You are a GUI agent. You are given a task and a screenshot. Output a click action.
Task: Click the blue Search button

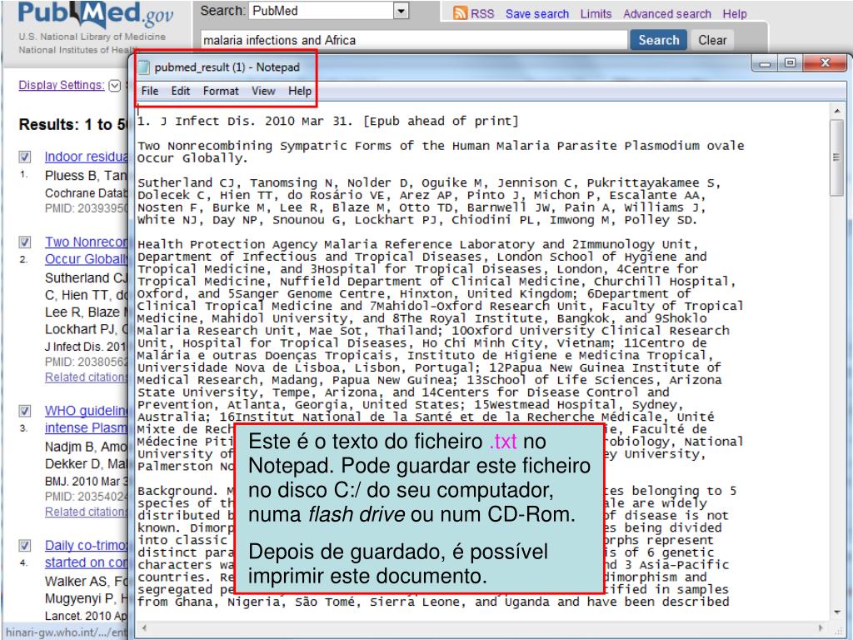(x=658, y=40)
